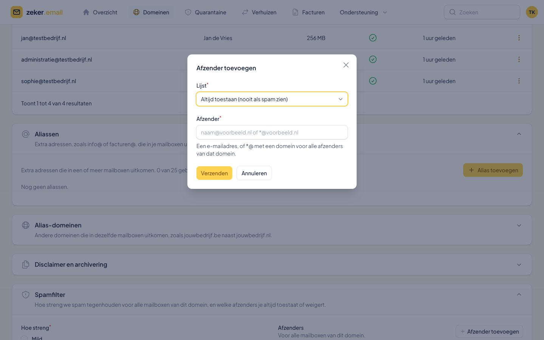Navigate to Verhuizen
The image size is (544, 340).
click(259, 12)
